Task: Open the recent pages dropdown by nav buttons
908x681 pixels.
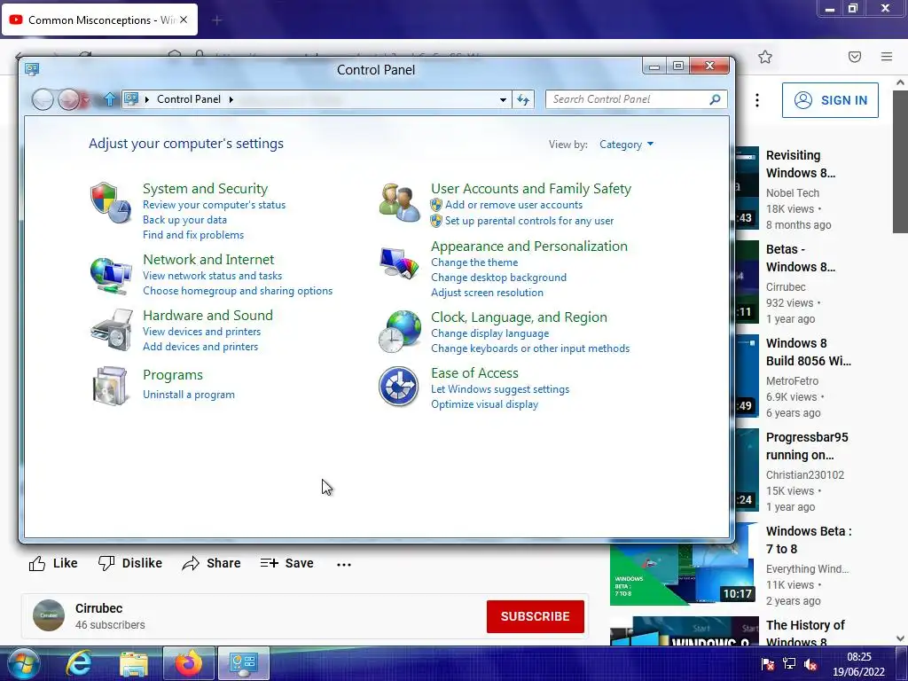Action: [x=86, y=100]
